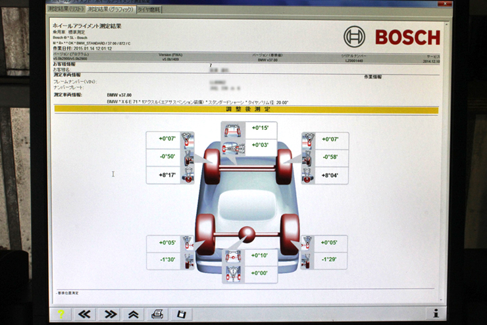Viewport: 487px width, 325px height.
Task: Click the 作業日付 2015.01.14 12:01:12 line
Action: click(x=82, y=49)
